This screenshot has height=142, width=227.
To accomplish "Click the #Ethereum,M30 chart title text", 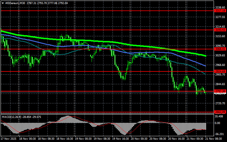I will tap(14, 3).
